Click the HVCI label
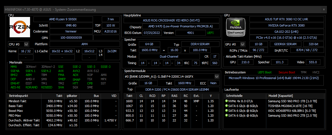332x135 pixels. click(x=316, y=72)
